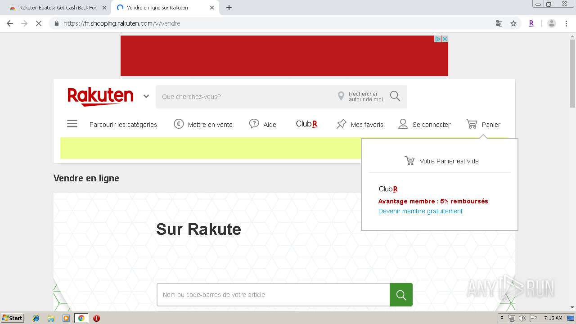Viewport: 576px width, 324px height.
Task: Click the red banner advertisement
Action: pyautogui.click(x=284, y=56)
